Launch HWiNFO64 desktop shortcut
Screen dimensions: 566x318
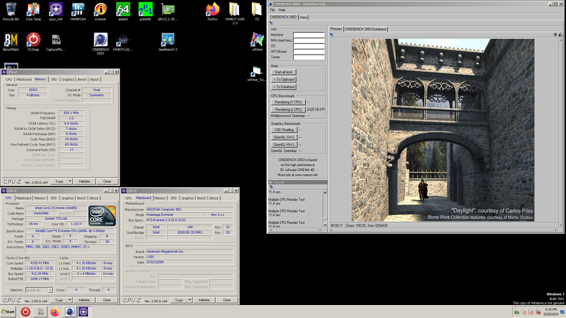[x=78, y=12]
